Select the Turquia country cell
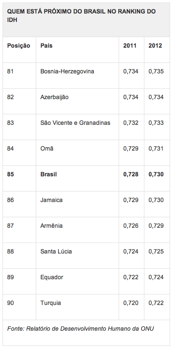This screenshot has height=348, width=173. point(51,303)
